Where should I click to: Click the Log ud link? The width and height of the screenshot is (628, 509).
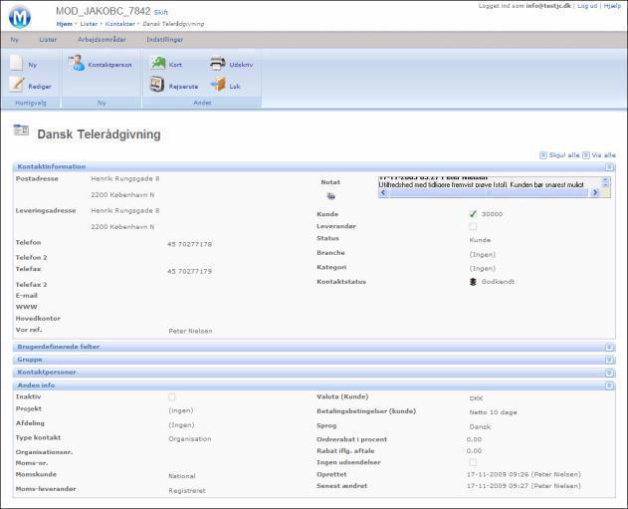click(586, 6)
